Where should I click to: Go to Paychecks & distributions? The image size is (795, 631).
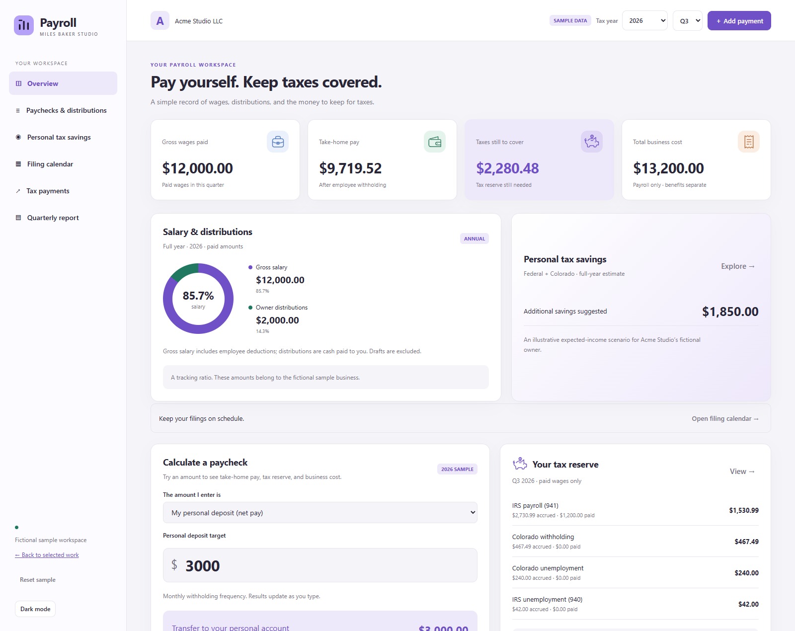click(63, 110)
